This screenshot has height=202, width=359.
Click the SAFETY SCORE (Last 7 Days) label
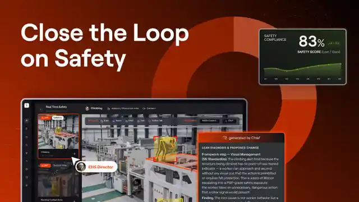click(319, 52)
